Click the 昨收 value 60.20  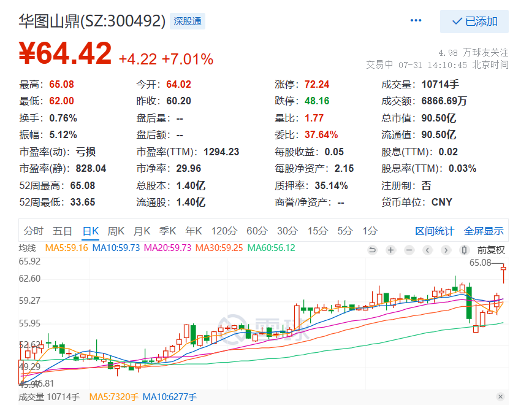tap(179, 101)
